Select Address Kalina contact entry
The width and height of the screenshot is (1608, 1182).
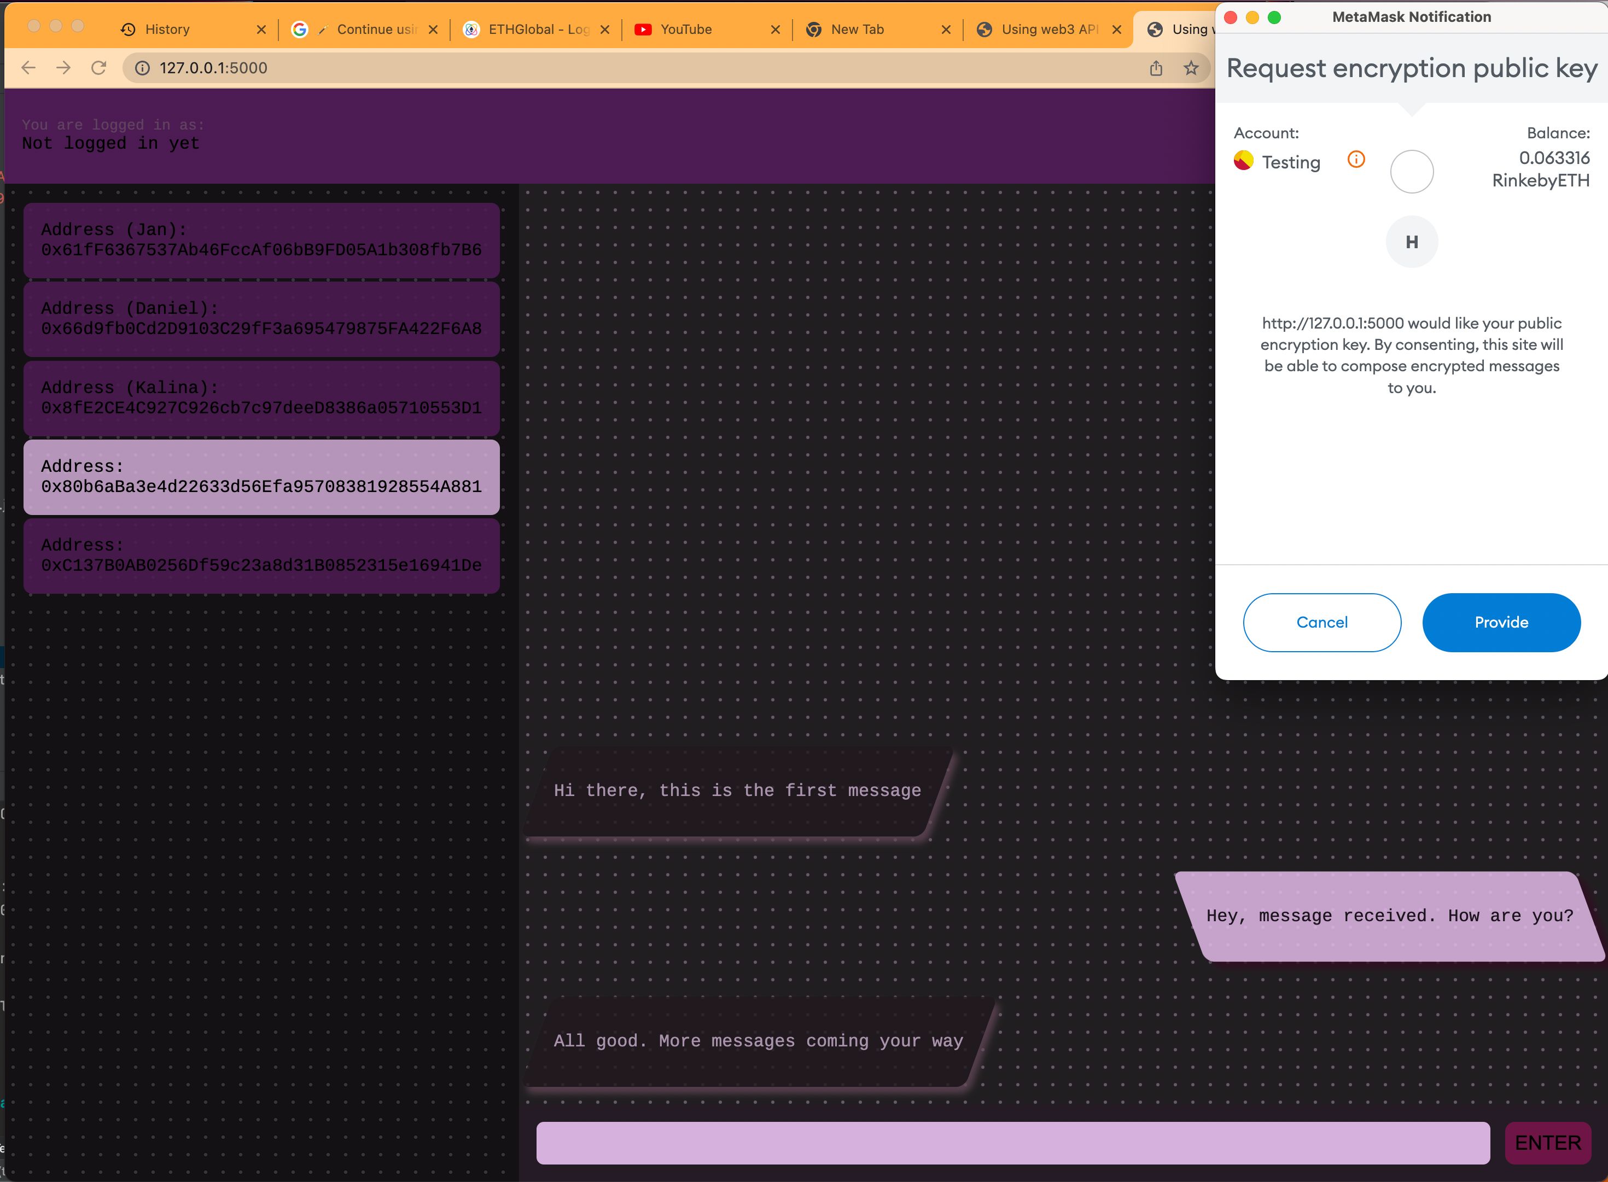262,398
